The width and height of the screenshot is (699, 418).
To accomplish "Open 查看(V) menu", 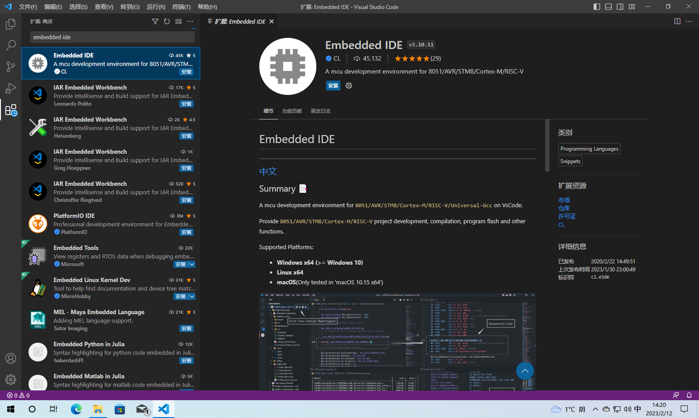I will click(x=104, y=7).
